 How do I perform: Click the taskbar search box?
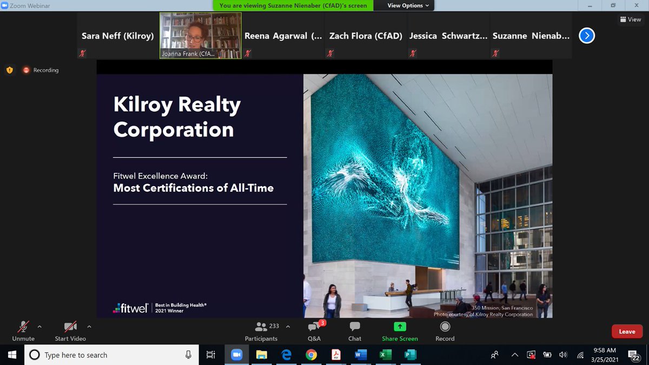112,355
